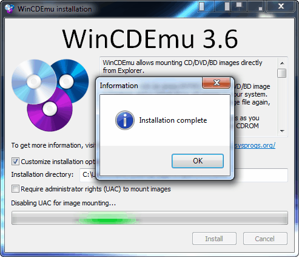Click the Information dialog title bar
This screenshot has height=257, width=299.
pos(150,86)
